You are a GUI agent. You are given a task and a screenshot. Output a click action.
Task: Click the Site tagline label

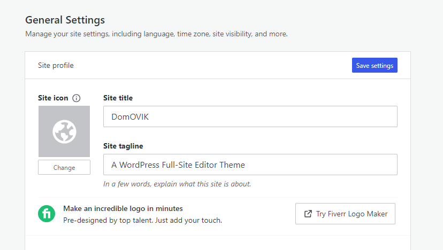pyautogui.click(x=123, y=146)
